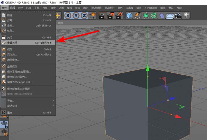Image resolution: width=207 pixels, height=140 pixels.
Task: Click the render view clapperboard icon
Action: pyautogui.click(x=102, y=15)
